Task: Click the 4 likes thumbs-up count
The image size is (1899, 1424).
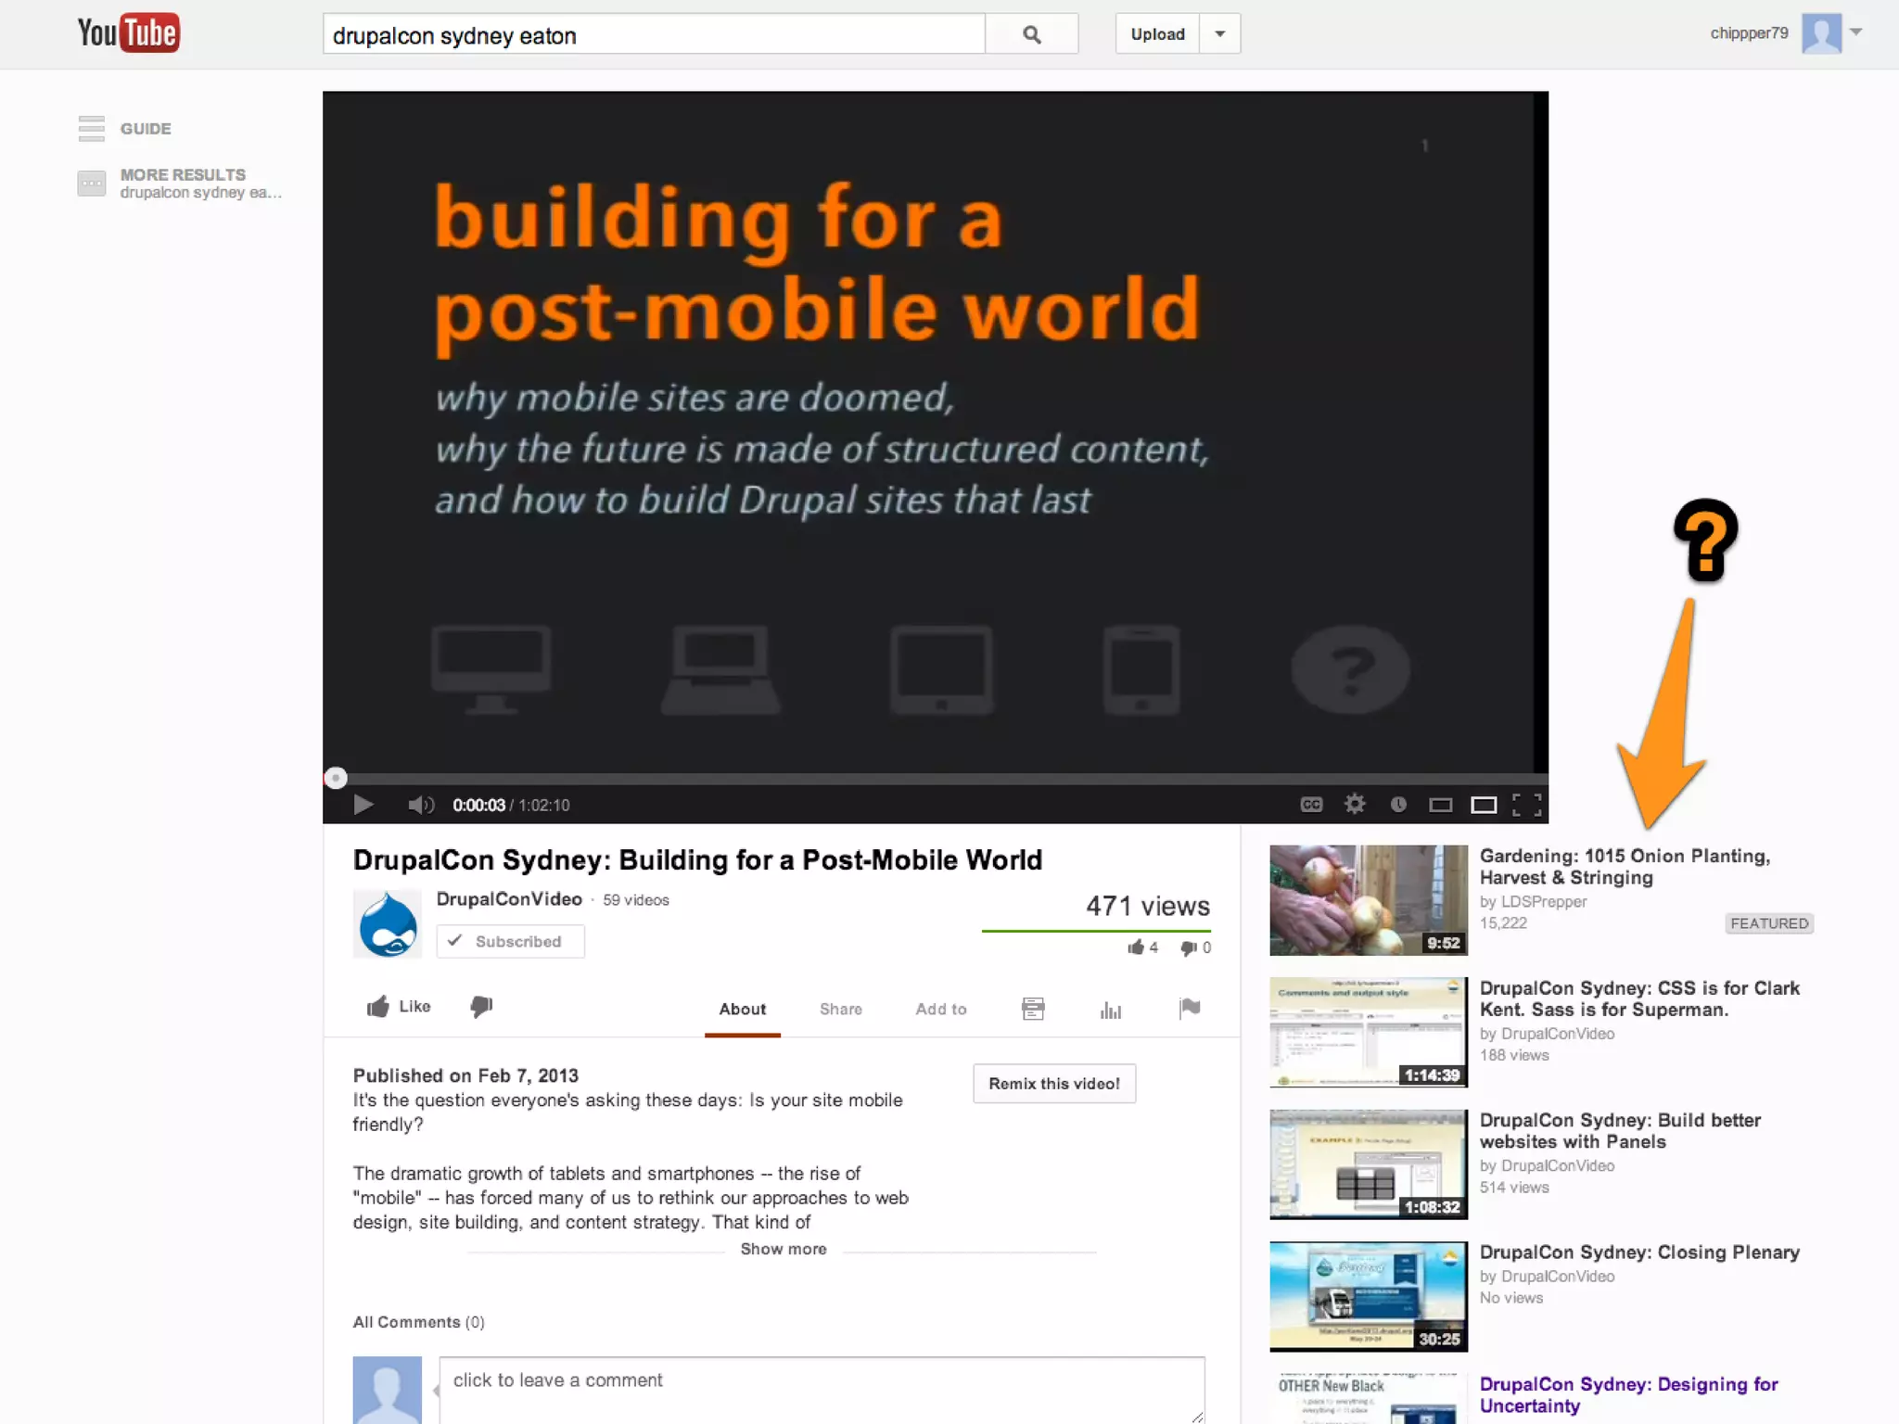Action: click(x=1142, y=947)
